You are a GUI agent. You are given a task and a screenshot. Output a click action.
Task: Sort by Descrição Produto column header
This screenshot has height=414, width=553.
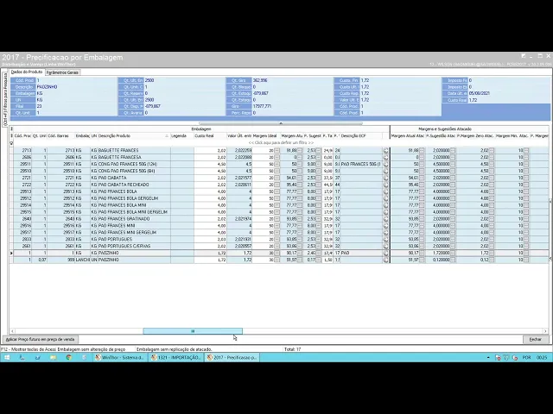[x=134, y=136]
